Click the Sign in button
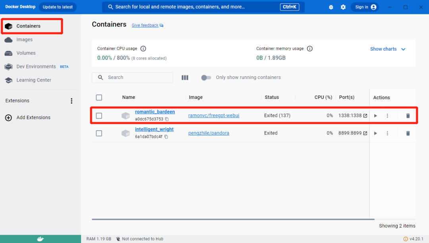The width and height of the screenshot is (429, 243). [365, 7]
